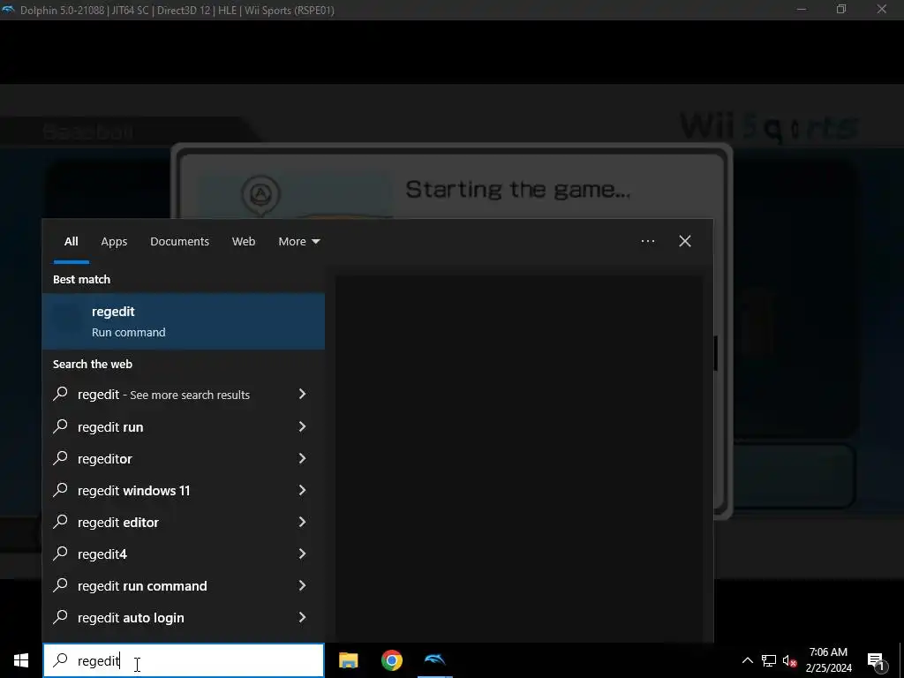The image size is (904, 678).
Task: Open 'regedit - See more search results'
Action: [184, 395]
